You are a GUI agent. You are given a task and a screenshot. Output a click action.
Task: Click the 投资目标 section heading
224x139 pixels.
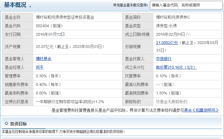click(x=18, y=124)
